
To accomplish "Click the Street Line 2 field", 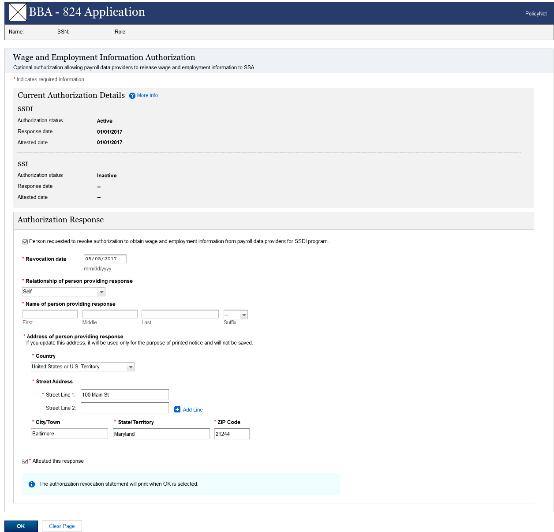I will point(125,408).
